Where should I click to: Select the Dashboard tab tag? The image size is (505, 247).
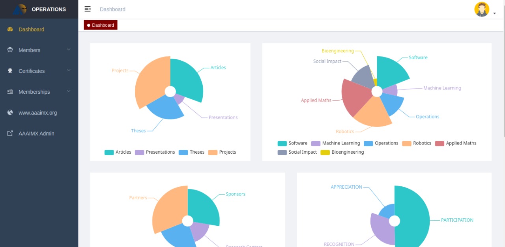101,25
